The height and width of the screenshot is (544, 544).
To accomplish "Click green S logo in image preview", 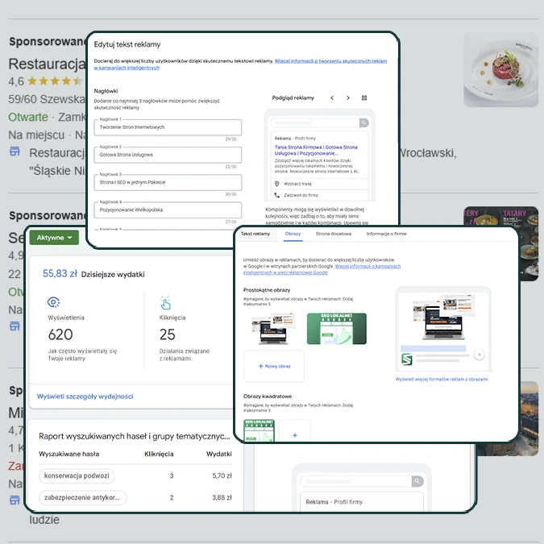I will point(407,359).
